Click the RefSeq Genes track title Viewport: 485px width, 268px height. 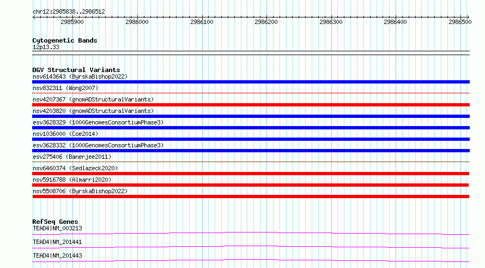point(55,222)
